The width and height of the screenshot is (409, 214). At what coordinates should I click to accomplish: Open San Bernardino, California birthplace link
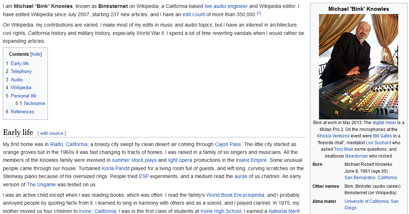[x=370, y=178]
